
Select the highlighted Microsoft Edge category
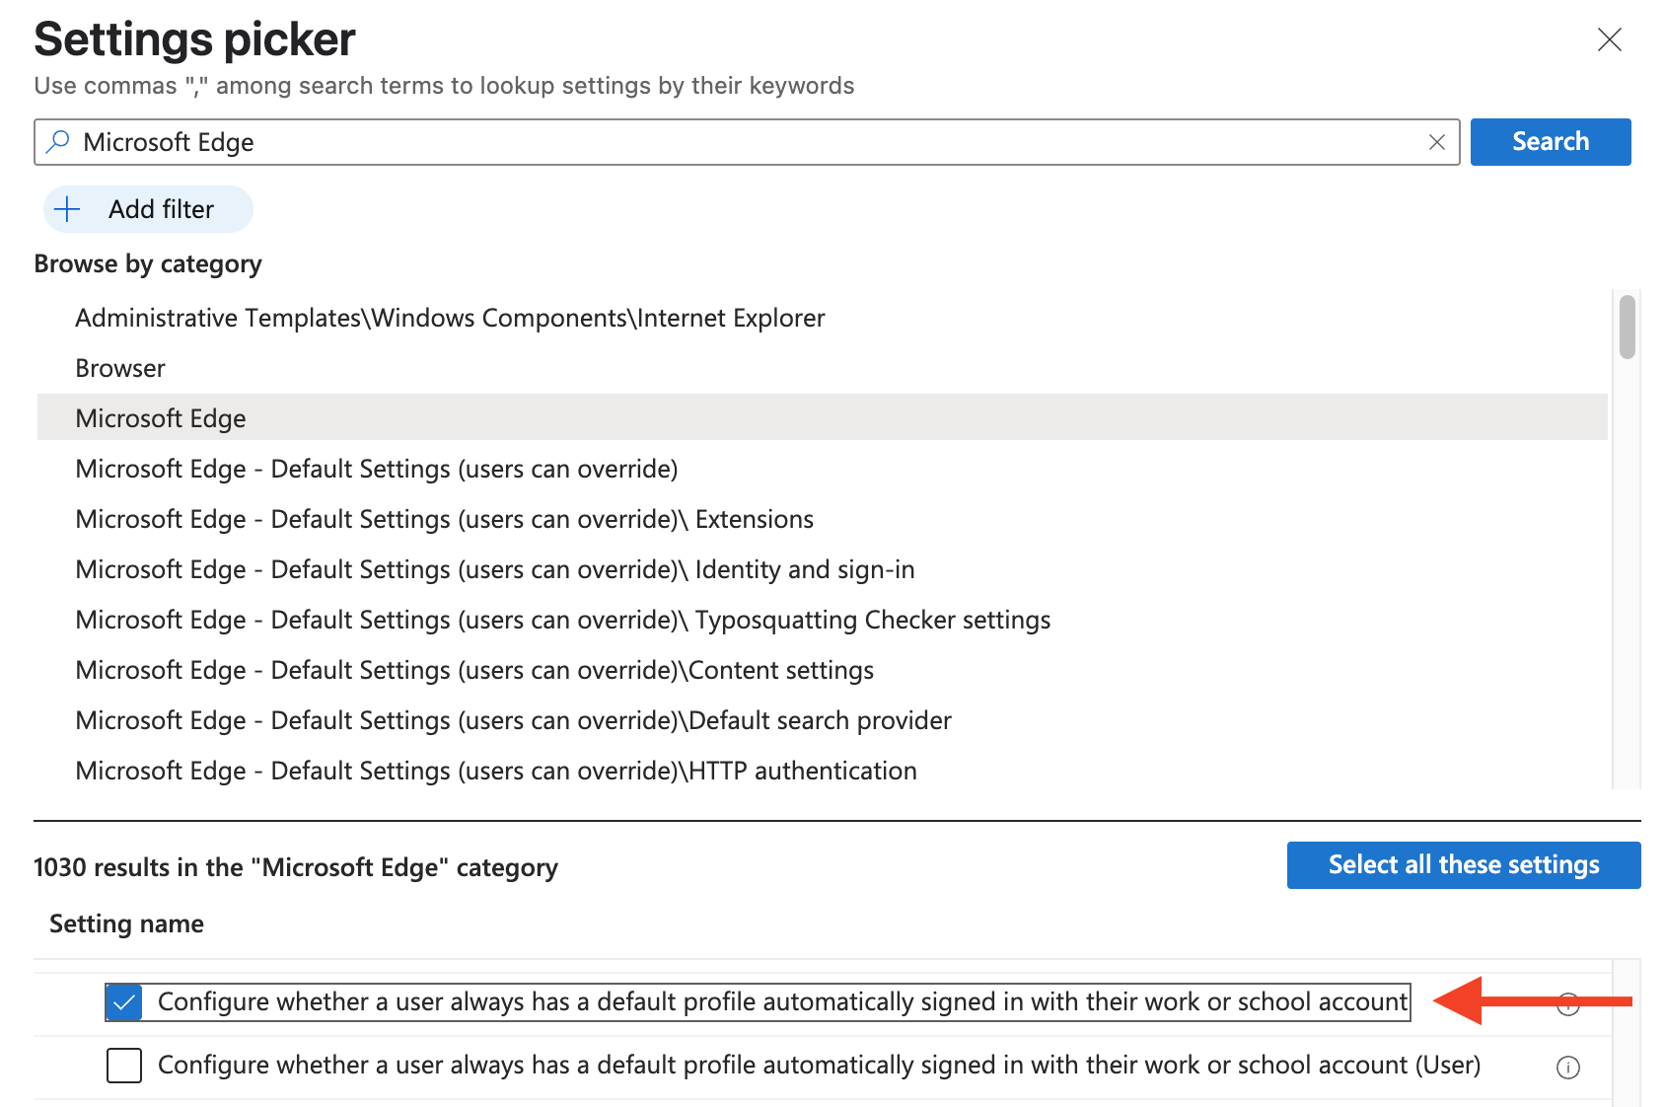pyautogui.click(x=161, y=418)
